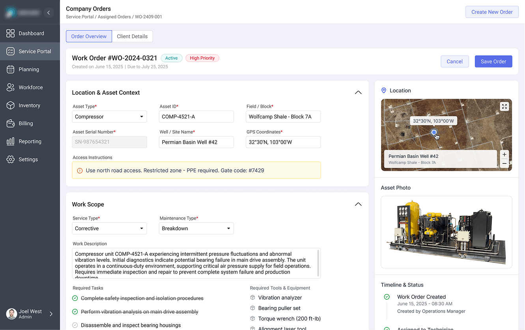Uncheck 'Perform vibration analysis on main drive assembly'
The image size is (525, 330).
[x=75, y=311]
